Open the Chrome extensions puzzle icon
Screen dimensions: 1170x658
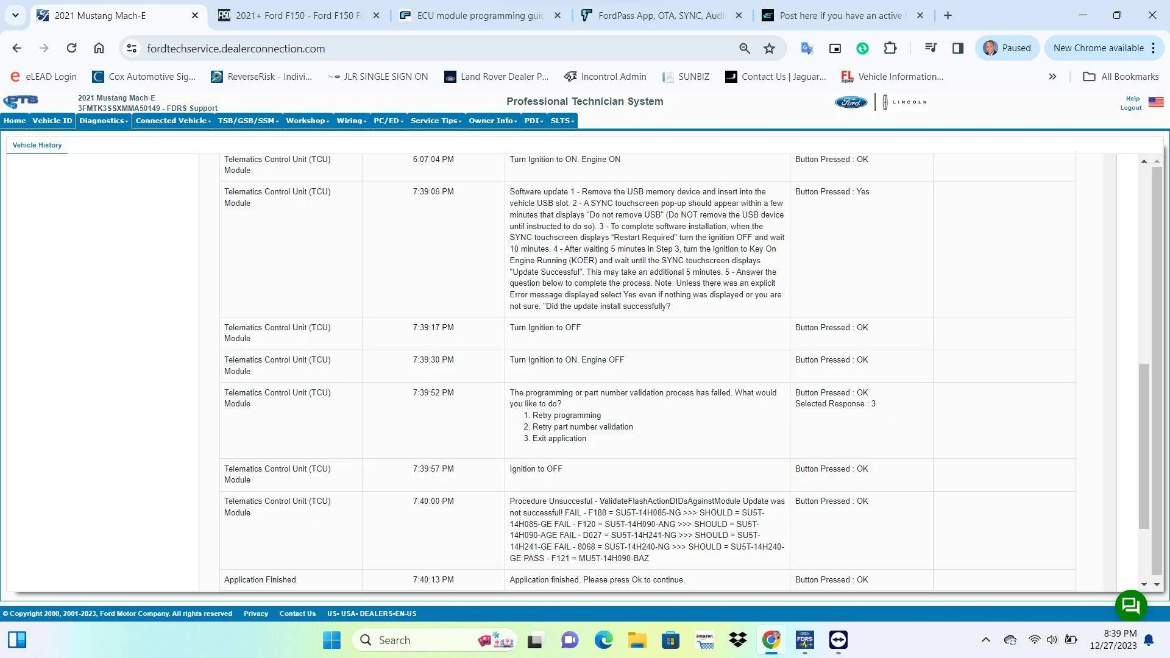click(x=890, y=48)
